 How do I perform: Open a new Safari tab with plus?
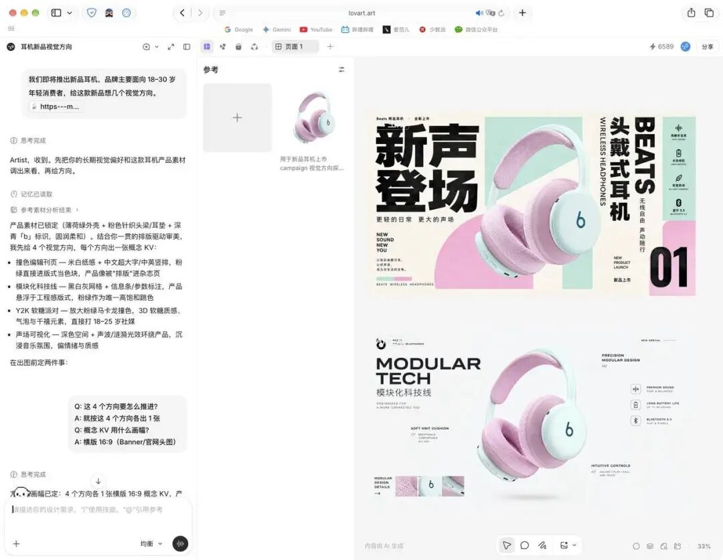[x=522, y=13]
